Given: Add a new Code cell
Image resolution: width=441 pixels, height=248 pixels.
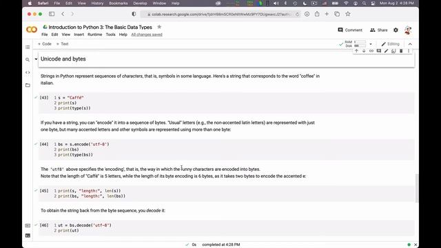Looking at the screenshot, I should pyautogui.click(x=45, y=44).
